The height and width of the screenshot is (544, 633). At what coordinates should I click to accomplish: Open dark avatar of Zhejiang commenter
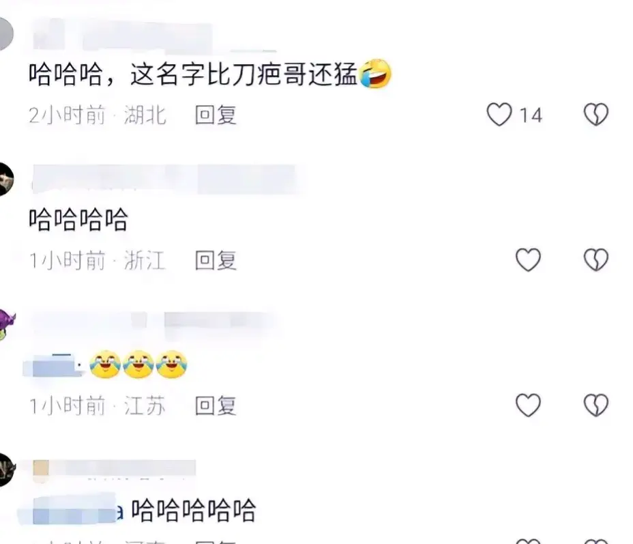coord(5,180)
